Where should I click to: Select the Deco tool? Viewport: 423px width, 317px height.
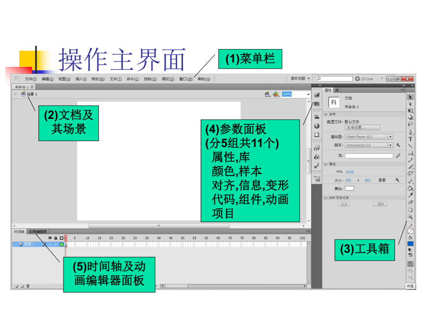(410, 173)
